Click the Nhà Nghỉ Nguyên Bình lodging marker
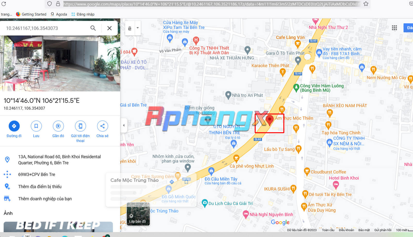This screenshot has height=237, width=413. click(246, 214)
